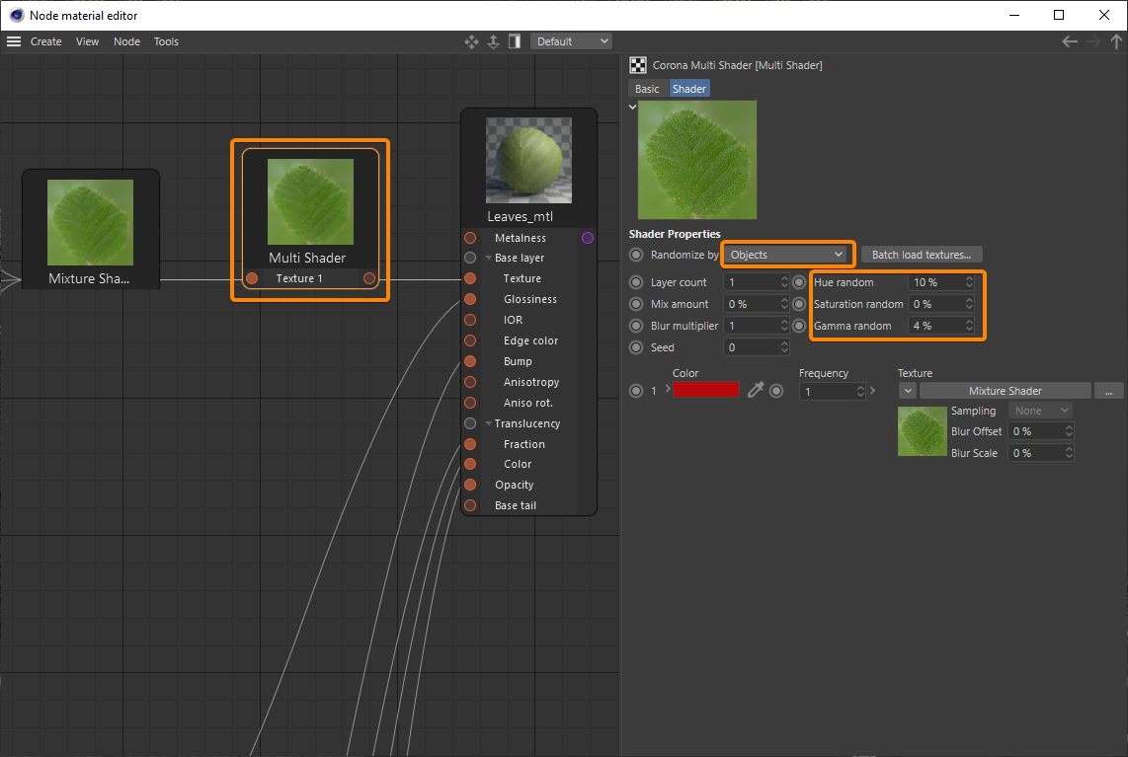Click the up arrow navigation icon
1128x757 pixels.
point(1116,41)
